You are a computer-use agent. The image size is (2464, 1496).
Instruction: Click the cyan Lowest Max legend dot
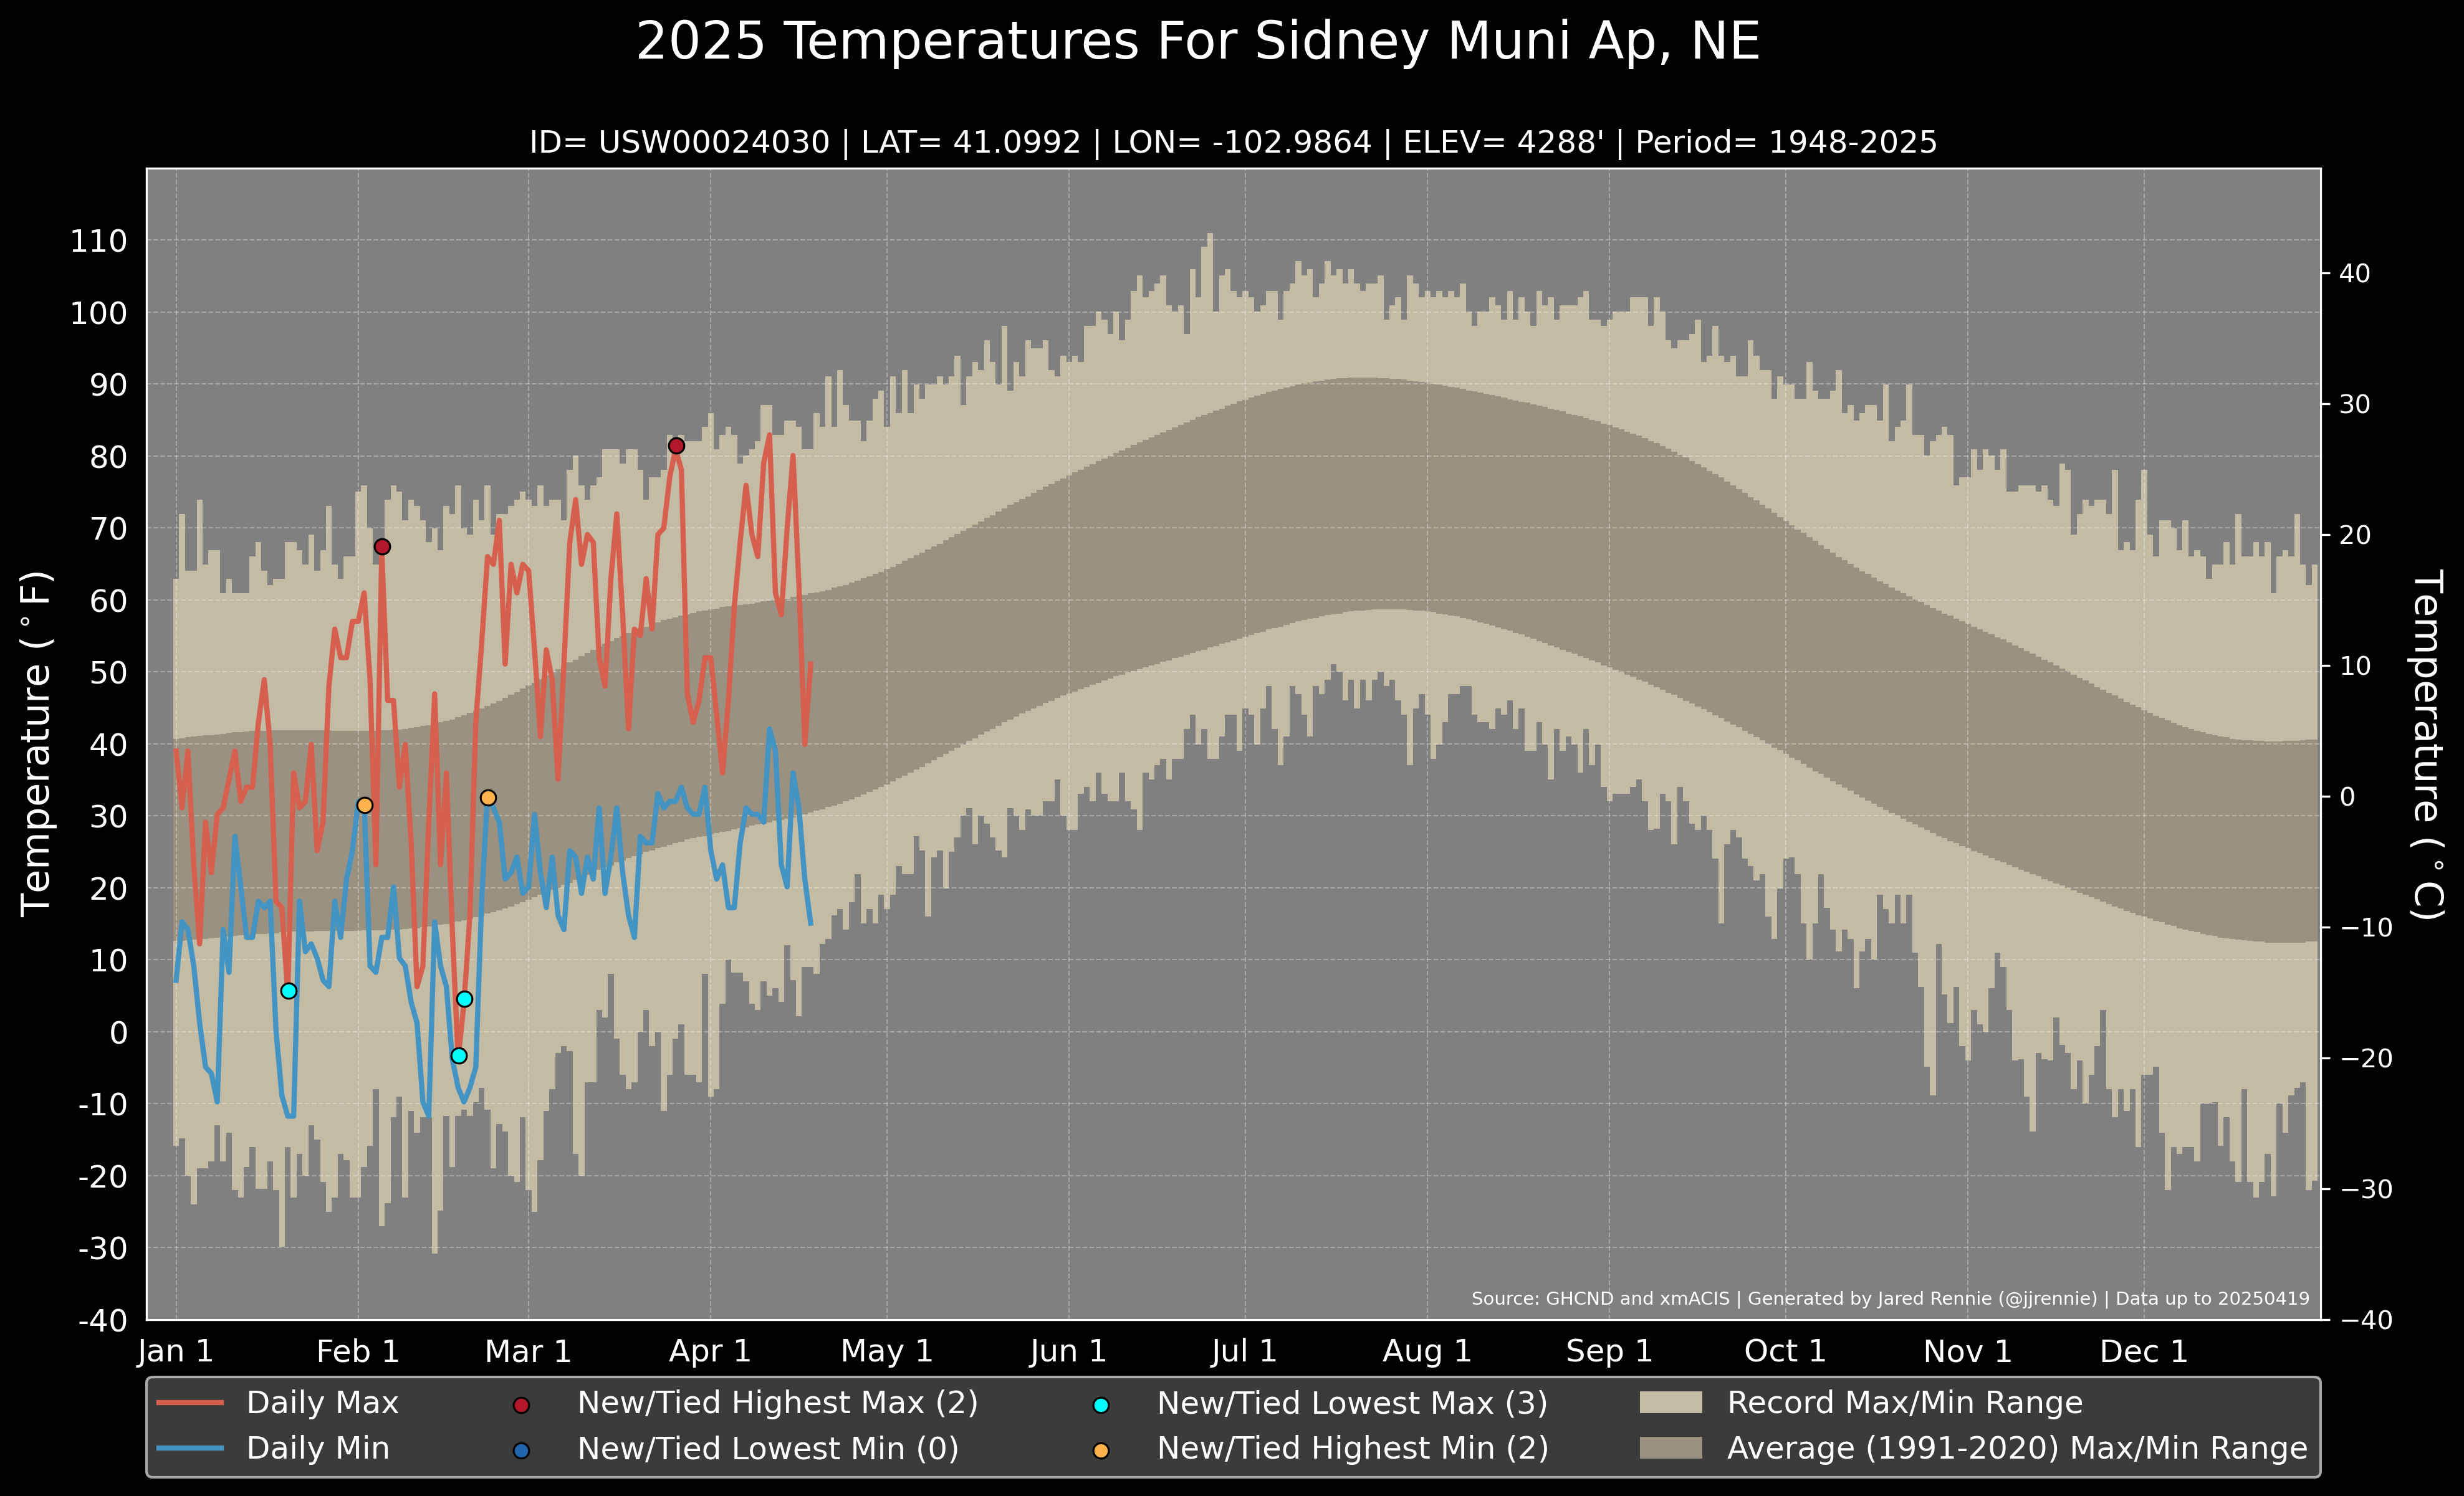tap(1101, 1405)
